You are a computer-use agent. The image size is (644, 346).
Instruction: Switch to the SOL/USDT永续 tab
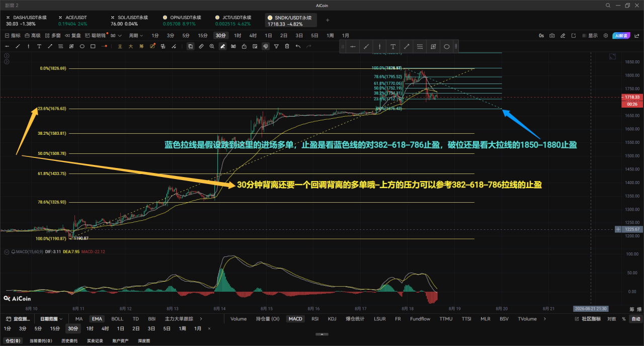(128, 20)
